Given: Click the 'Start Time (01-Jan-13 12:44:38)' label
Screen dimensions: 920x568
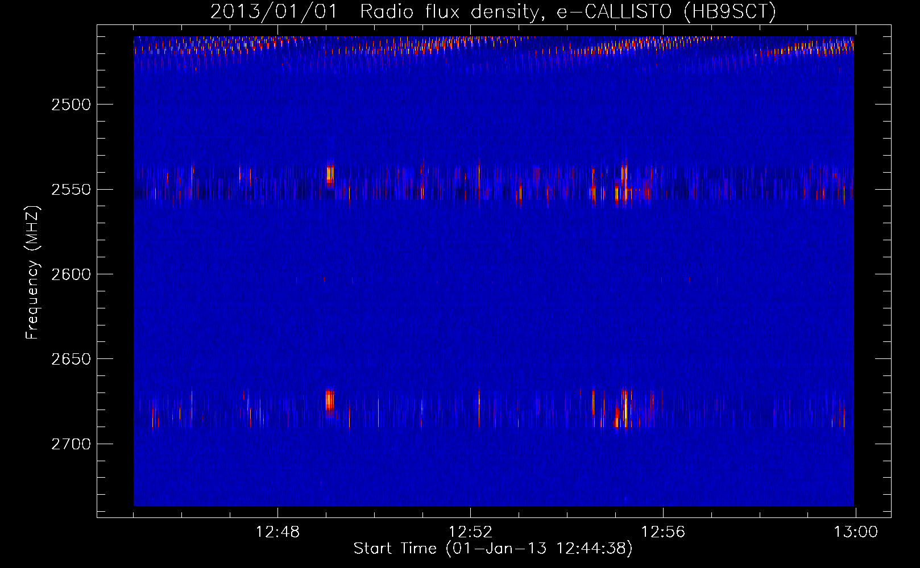Looking at the screenshot, I should (x=493, y=549).
